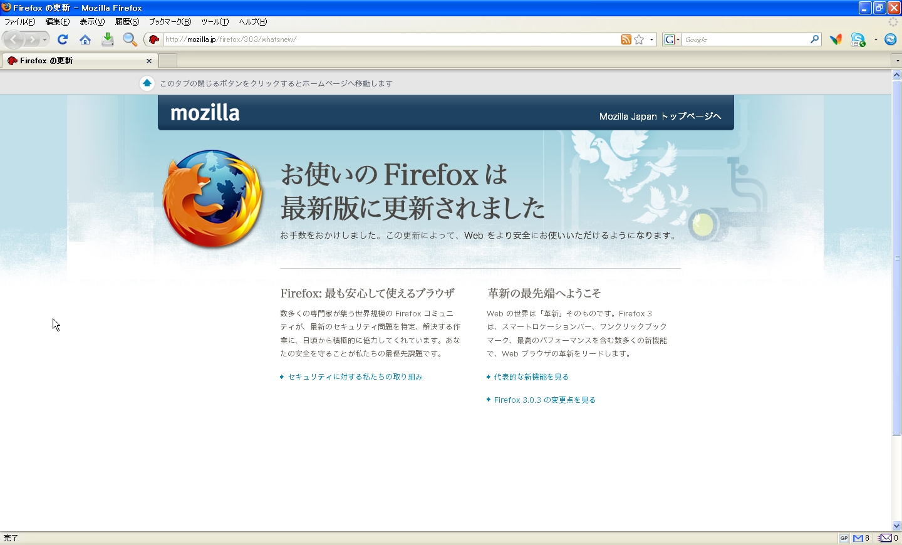This screenshot has width=902, height=545.
Task: Close the 'Firefox の更新' tab
Action: coord(149,61)
